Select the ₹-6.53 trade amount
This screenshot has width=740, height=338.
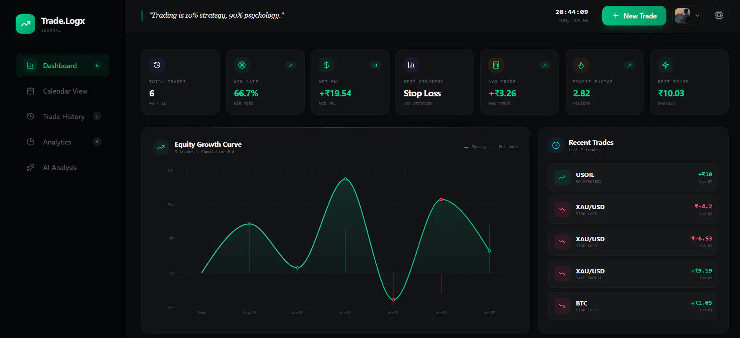(x=702, y=239)
